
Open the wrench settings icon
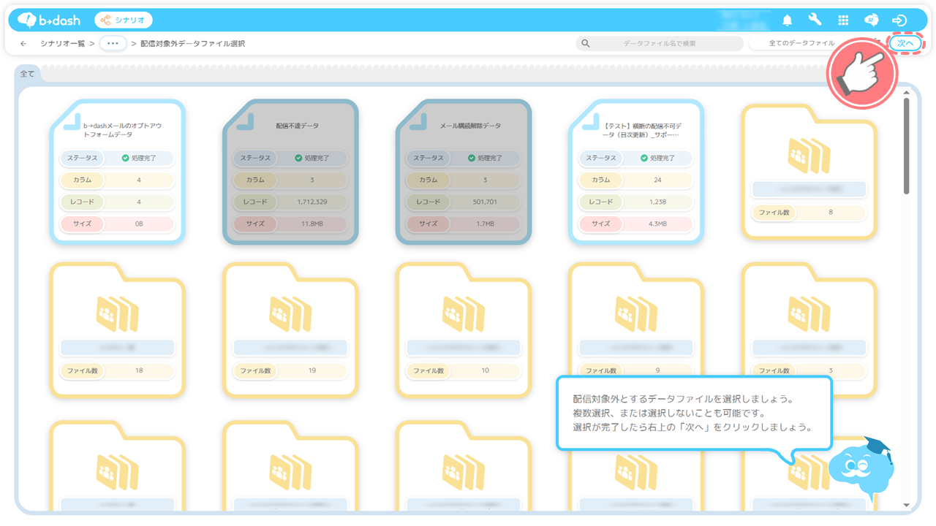[815, 20]
